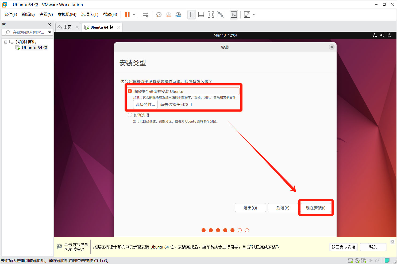Image resolution: width=397 pixels, height=264 pixels.
Task: Collapse the '我的计算机' tree node
Action: (6, 42)
